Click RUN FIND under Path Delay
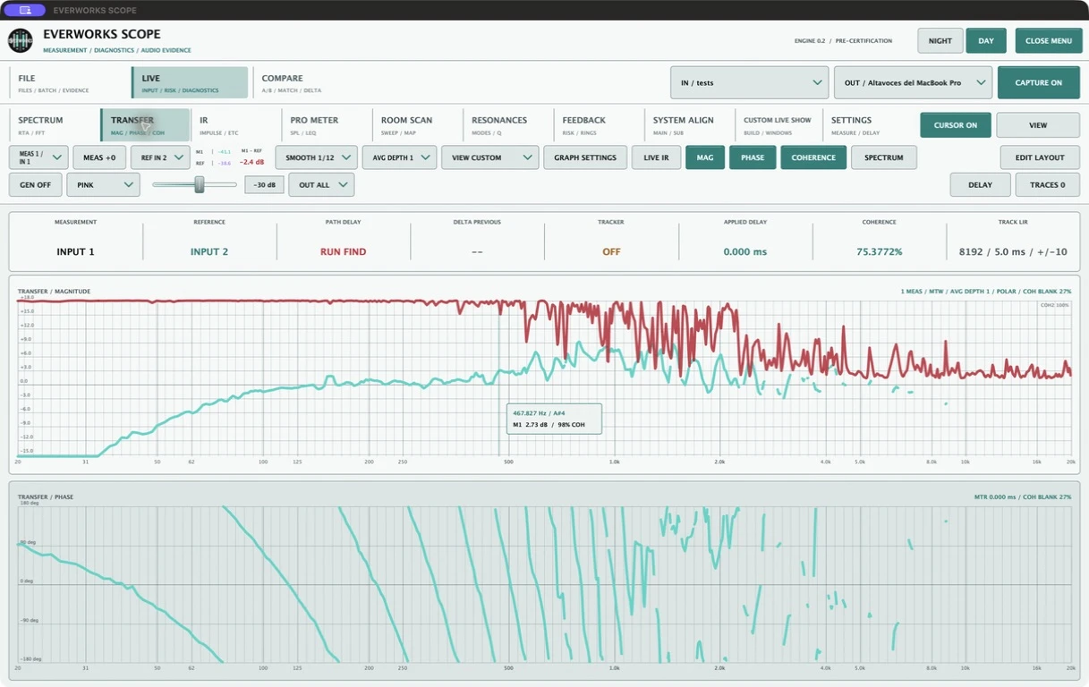This screenshot has height=687, width=1089. [344, 252]
